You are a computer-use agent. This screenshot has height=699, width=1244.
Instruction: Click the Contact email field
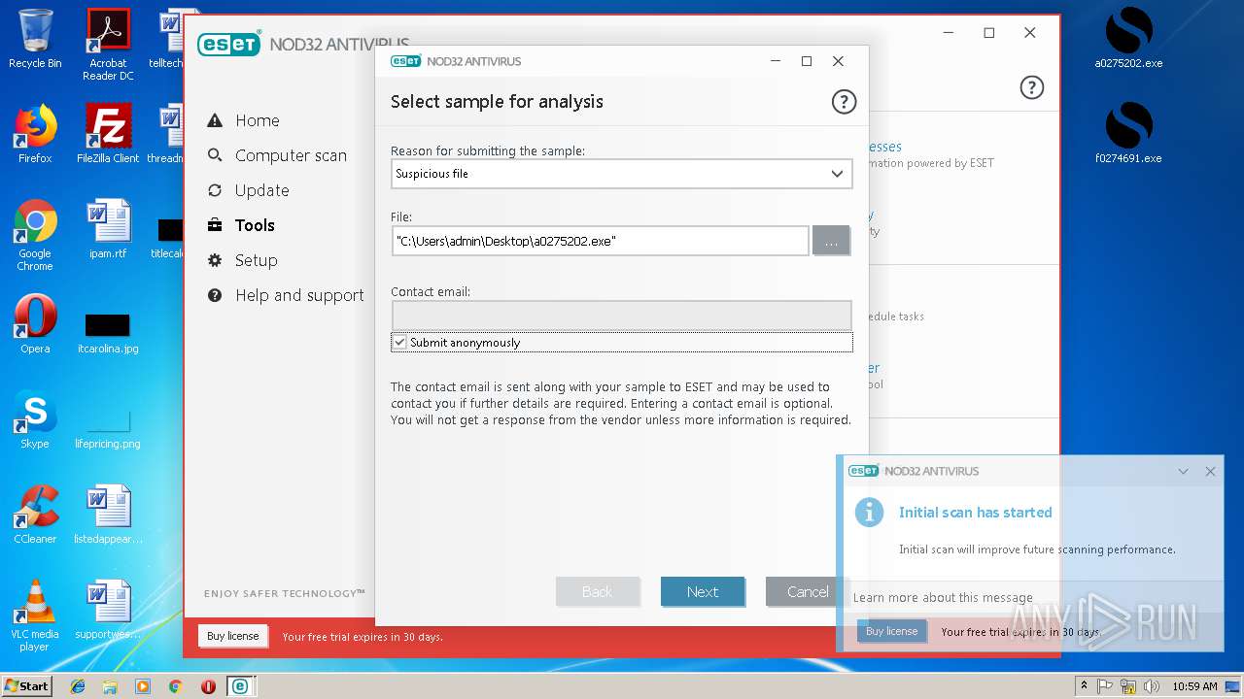pyautogui.click(x=622, y=315)
